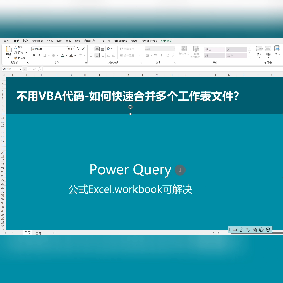Click the Insert Function fx icon

point(39,69)
